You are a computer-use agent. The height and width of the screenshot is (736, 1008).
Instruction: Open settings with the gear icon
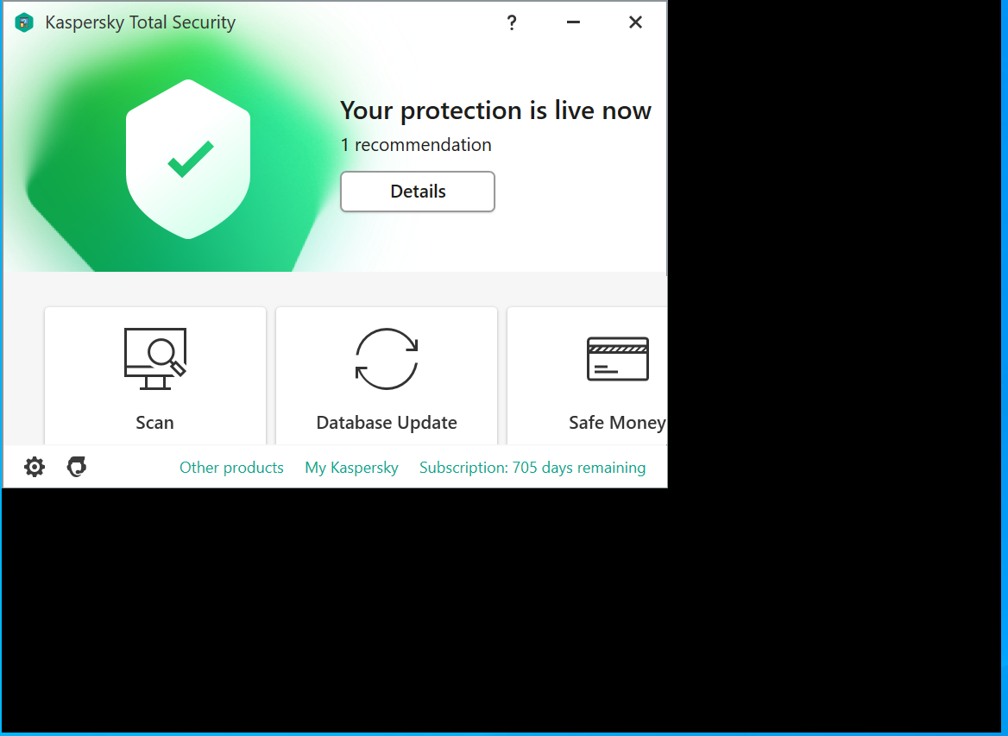pos(35,467)
